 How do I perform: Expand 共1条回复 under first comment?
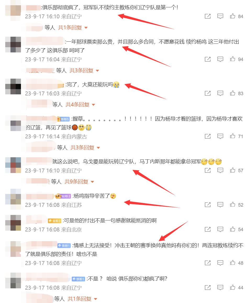click(73, 28)
